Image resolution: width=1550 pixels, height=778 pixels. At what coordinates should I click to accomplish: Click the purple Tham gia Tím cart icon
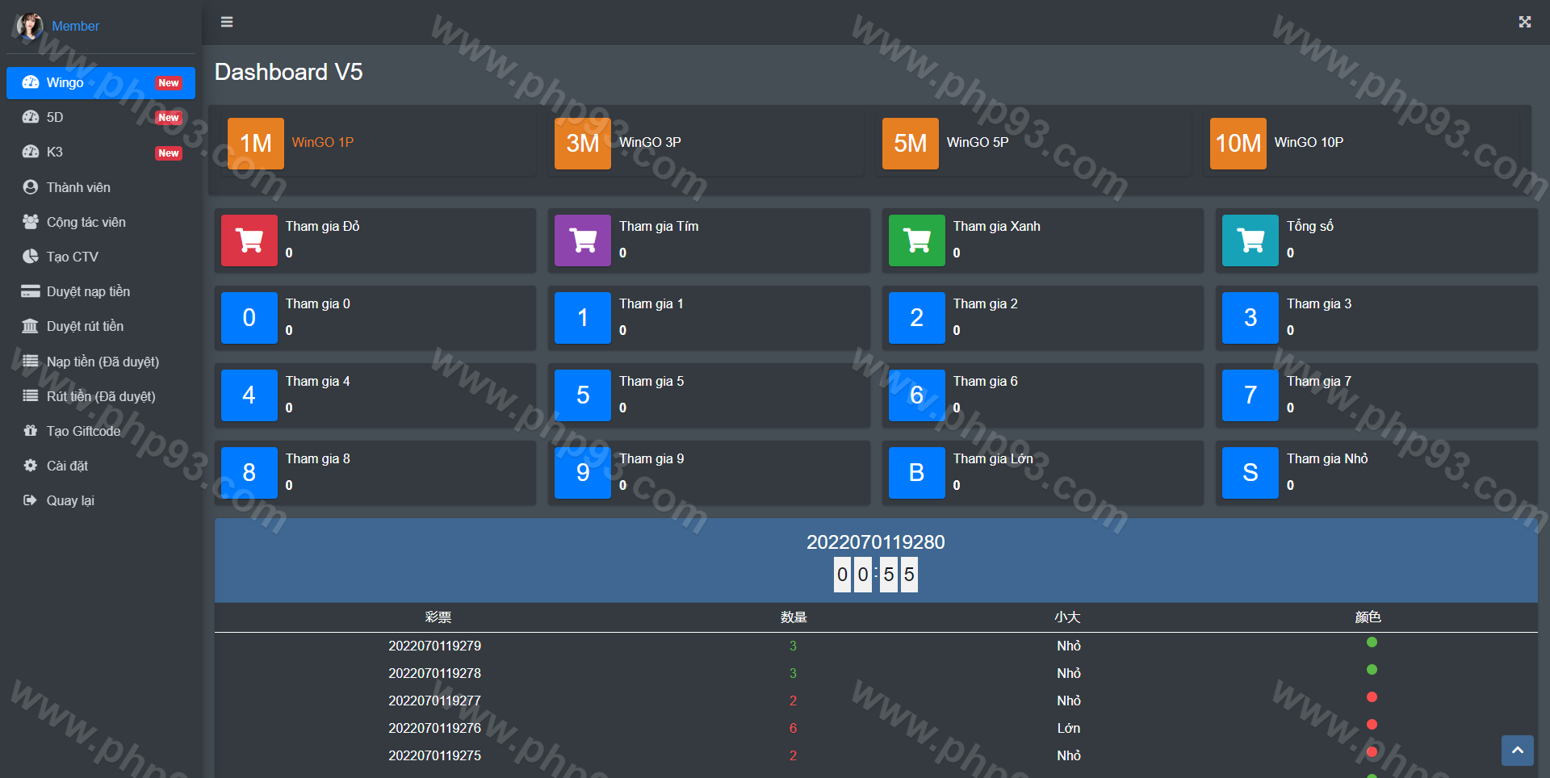point(583,241)
